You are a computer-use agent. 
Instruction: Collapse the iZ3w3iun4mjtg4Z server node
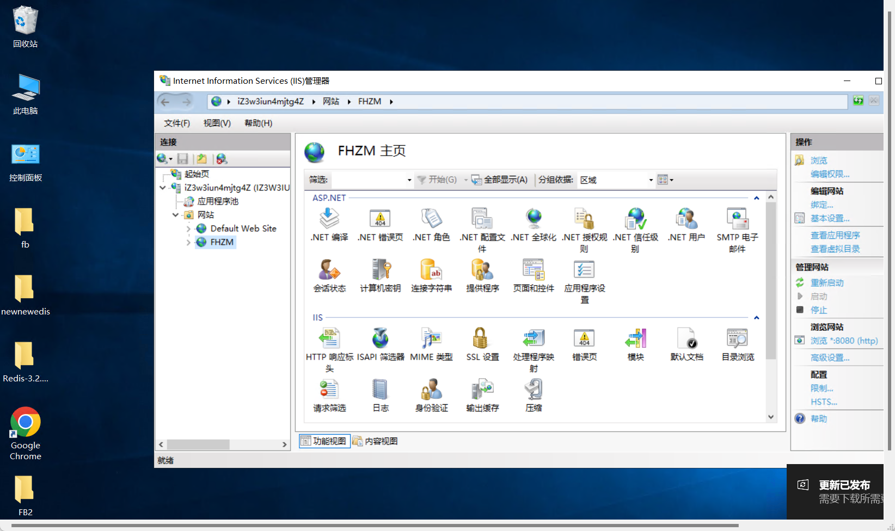pyautogui.click(x=163, y=188)
